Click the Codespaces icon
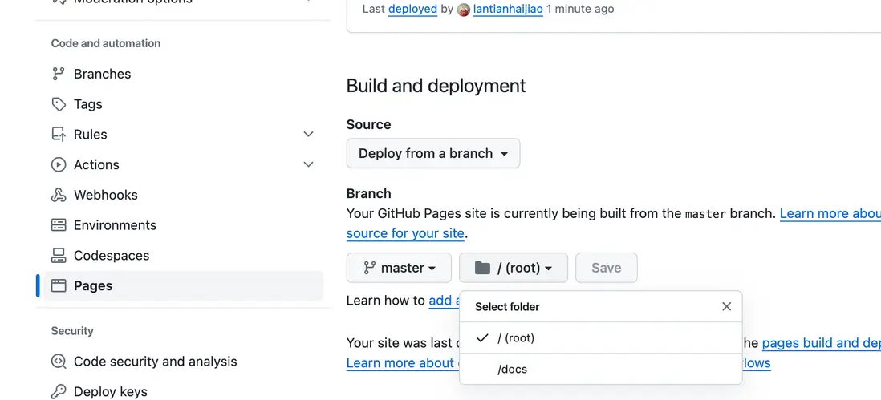 pyautogui.click(x=59, y=256)
